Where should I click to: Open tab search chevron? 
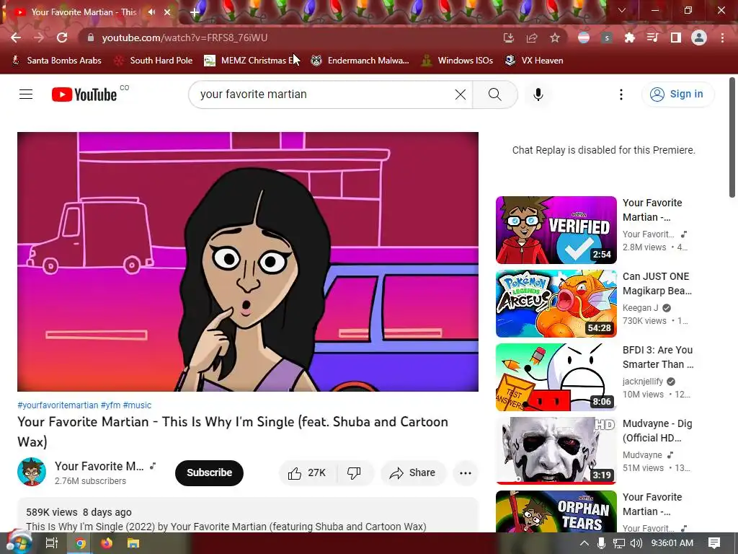622,10
